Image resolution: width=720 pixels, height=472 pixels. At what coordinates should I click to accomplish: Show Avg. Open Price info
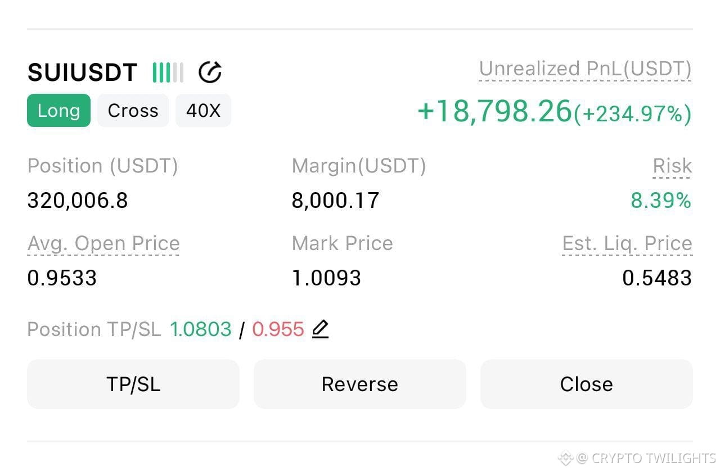[103, 243]
